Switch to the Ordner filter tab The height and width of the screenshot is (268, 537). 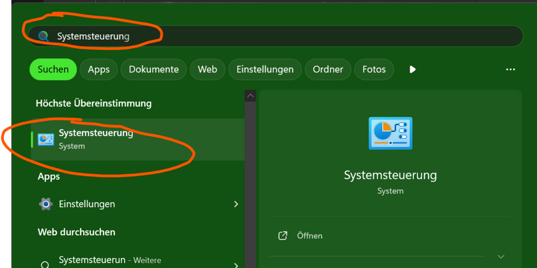coord(328,69)
